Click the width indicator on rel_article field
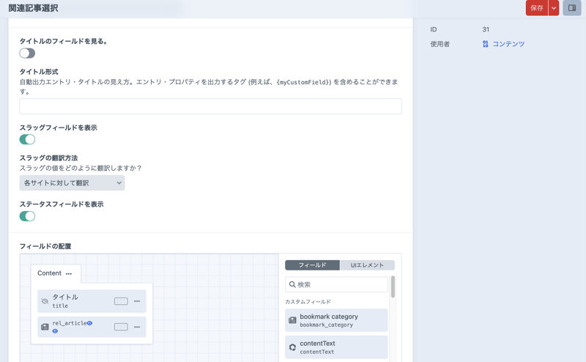Image resolution: width=586 pixels, height=362 pixels. [x=121, y=327]
